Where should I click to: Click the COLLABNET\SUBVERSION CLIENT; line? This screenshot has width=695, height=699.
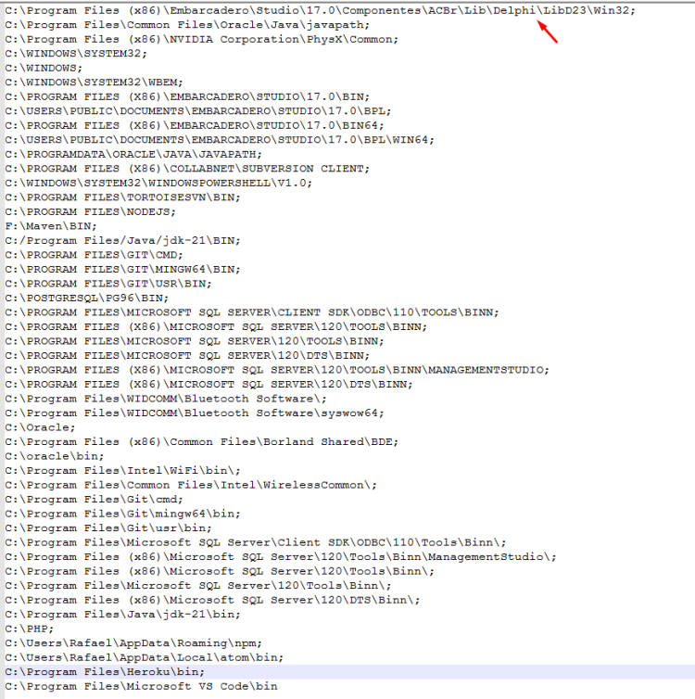[x=187, y=169]
